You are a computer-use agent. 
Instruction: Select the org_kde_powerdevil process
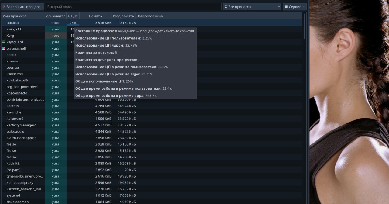(x=22, y=87)
